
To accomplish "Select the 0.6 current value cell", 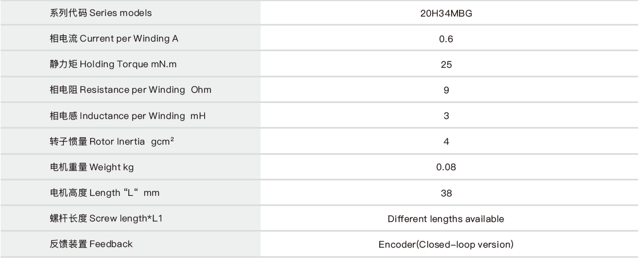I will (x=446, y=39).
